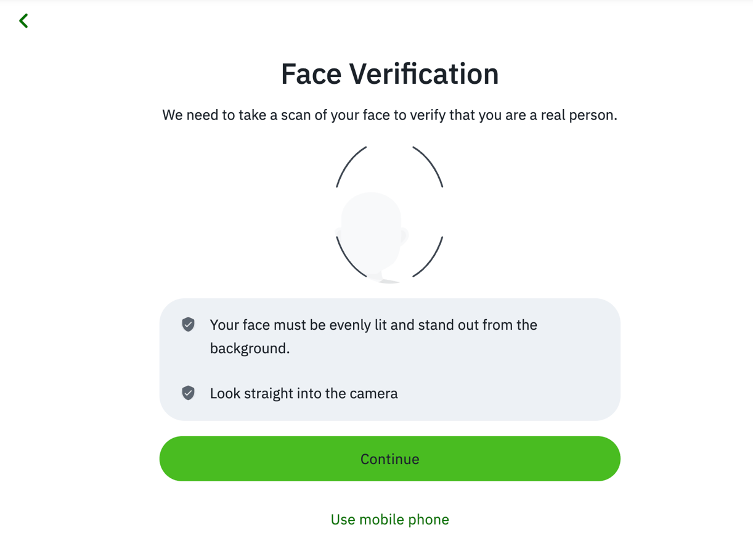The width and height of the screenshot is (753, 538).
Task: Click the Face Verification heading
Action: [389, 73]
